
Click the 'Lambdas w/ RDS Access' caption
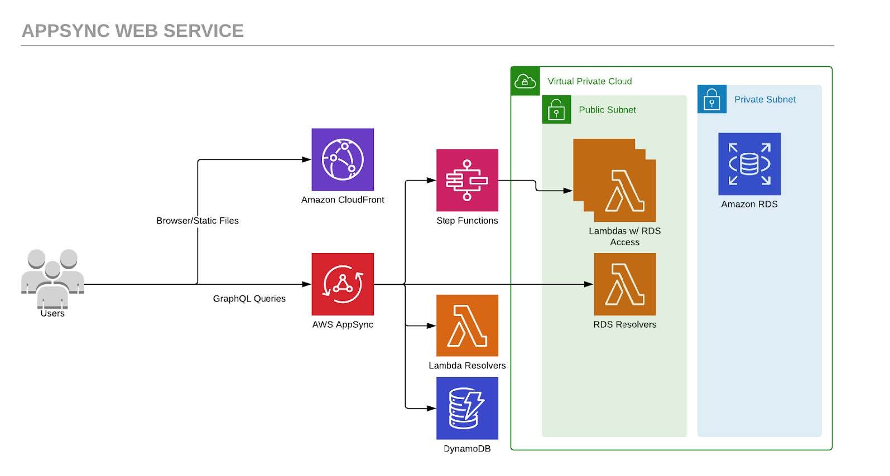point(625,236)
